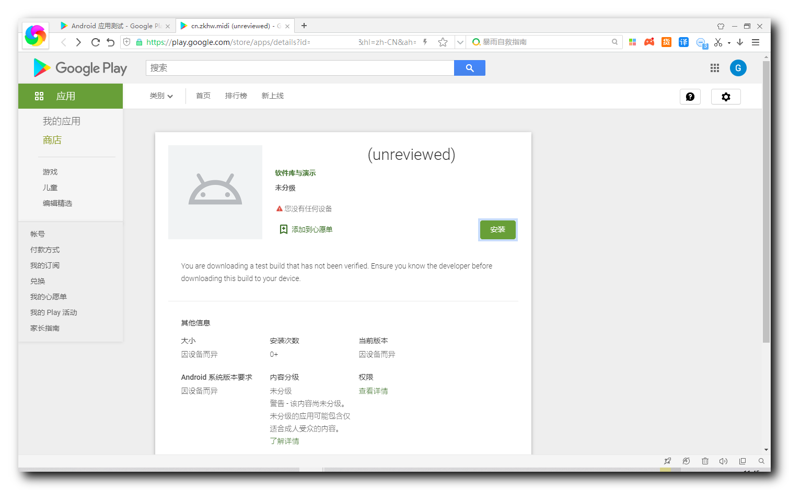Open the settings gear button

pos(726,97)
